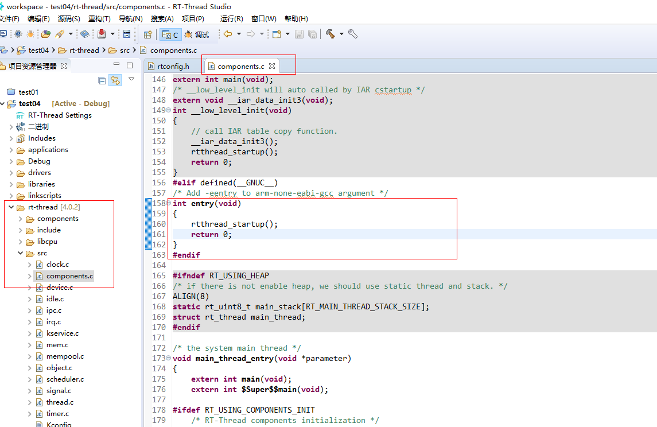Viewport: 657px width, 427px height.
Task: Open the 帮助(H) menu
Action: 296,19
